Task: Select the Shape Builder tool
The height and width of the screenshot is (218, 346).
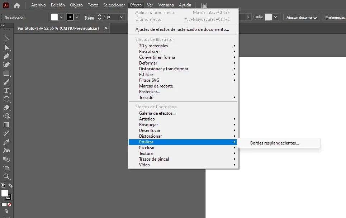Action: coord(6,116)
